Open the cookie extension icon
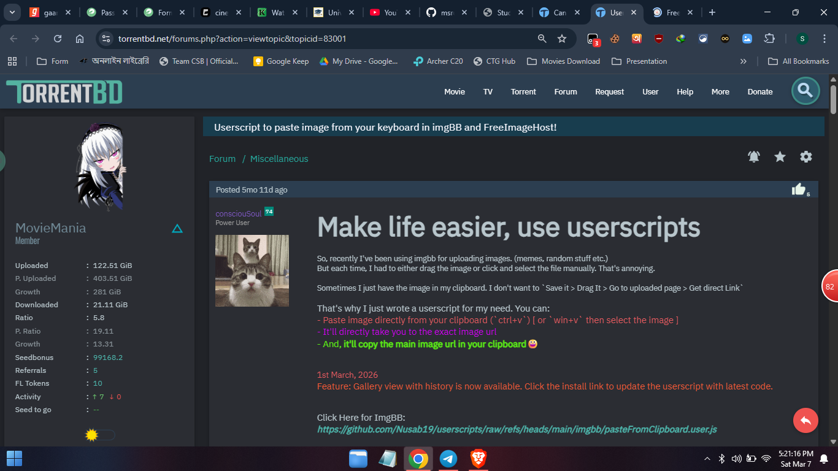Screen dimensions: 838x471 click(615, 39)
